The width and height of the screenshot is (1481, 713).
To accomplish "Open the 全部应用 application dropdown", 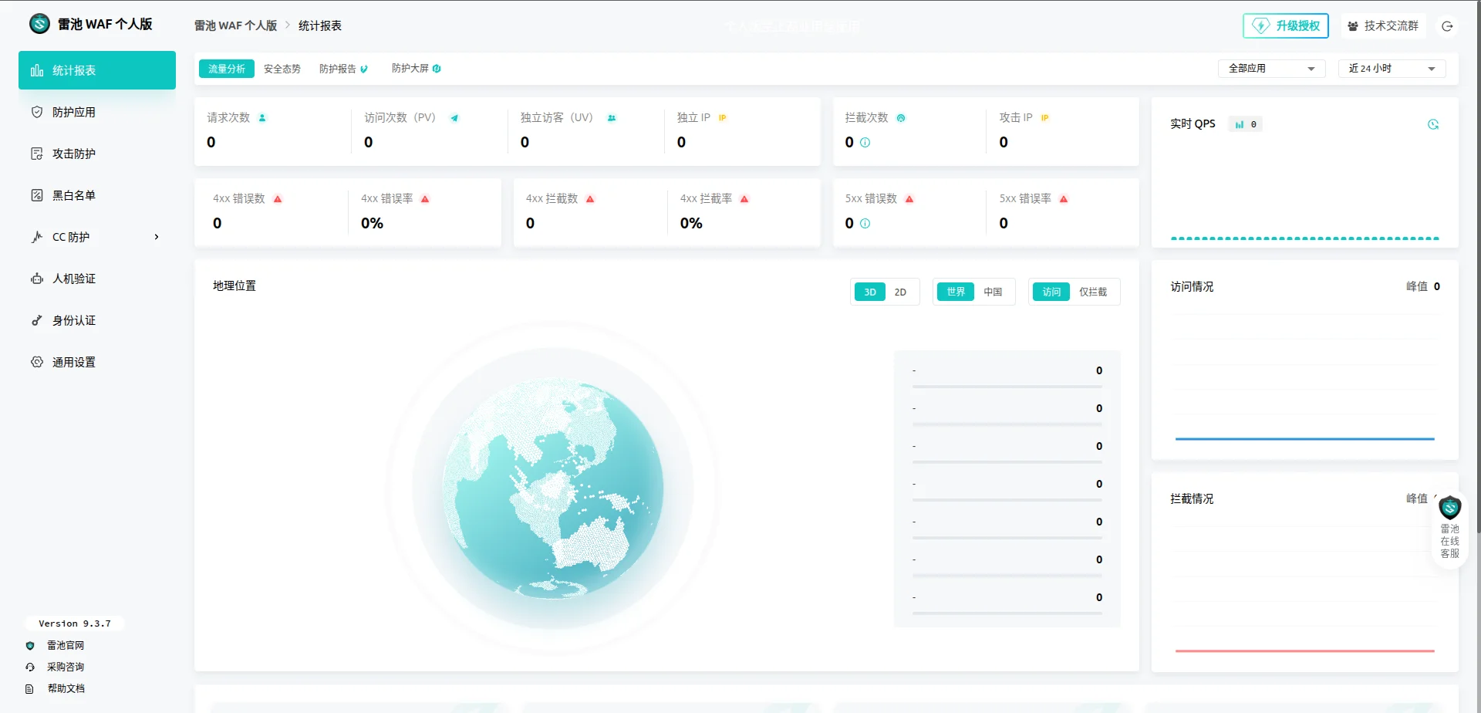I will (1272, 69).
